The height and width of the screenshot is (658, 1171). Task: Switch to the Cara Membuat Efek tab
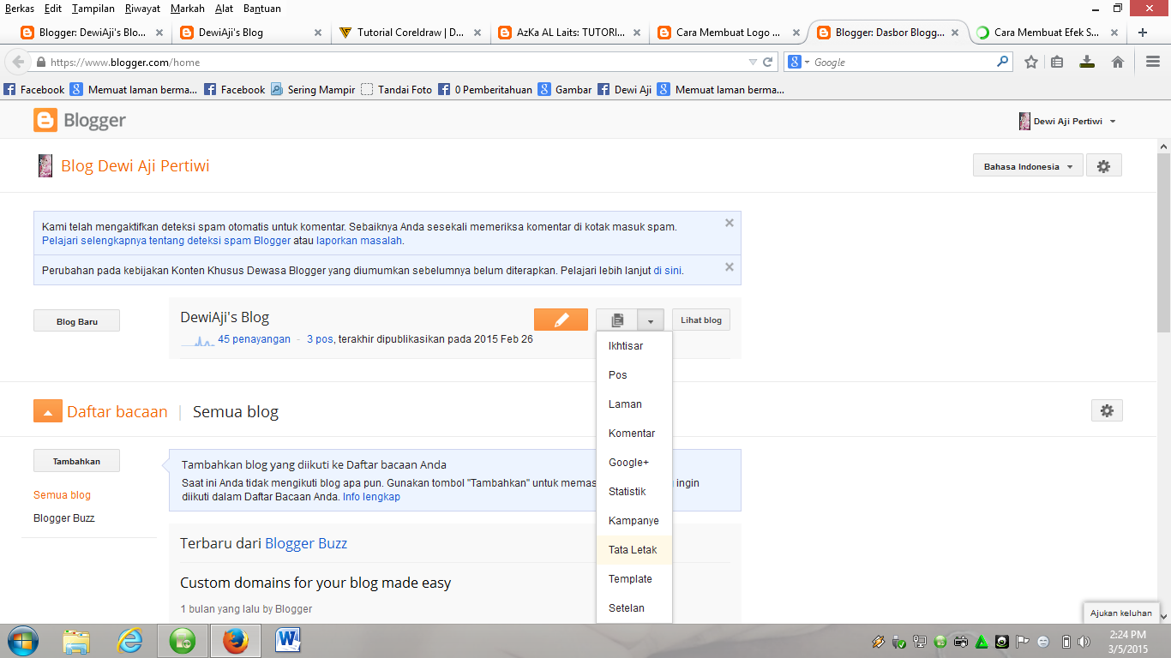[1048, 33]
